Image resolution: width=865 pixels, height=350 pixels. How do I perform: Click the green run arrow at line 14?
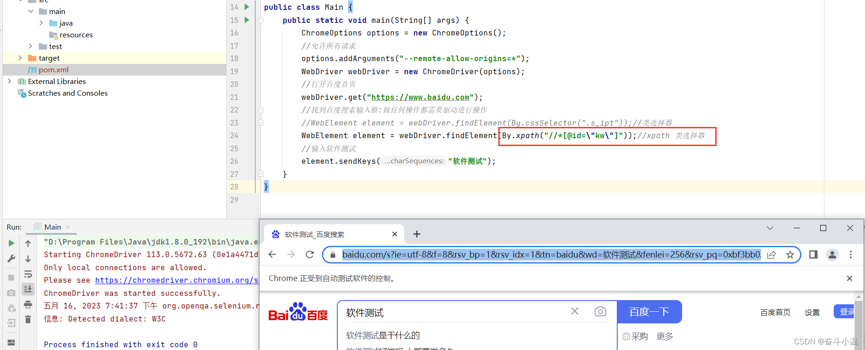click(x=247, y=7)
